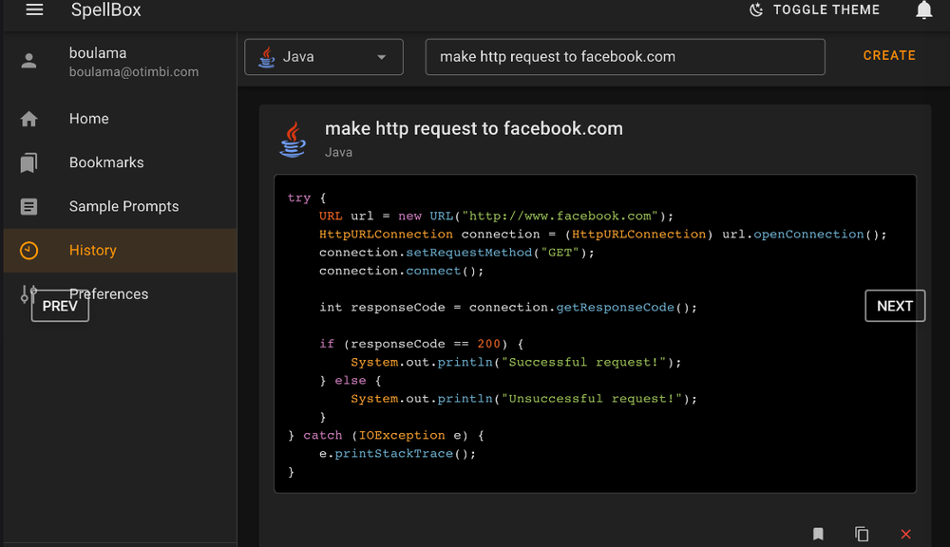Click the PREV button
Image resolution: width=950 pixels, height=547 pixels.
click(x=60, y=306)
